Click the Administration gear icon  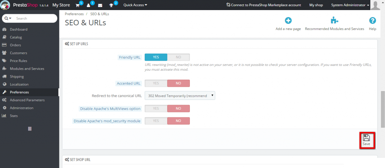click(x=4, y=108)
